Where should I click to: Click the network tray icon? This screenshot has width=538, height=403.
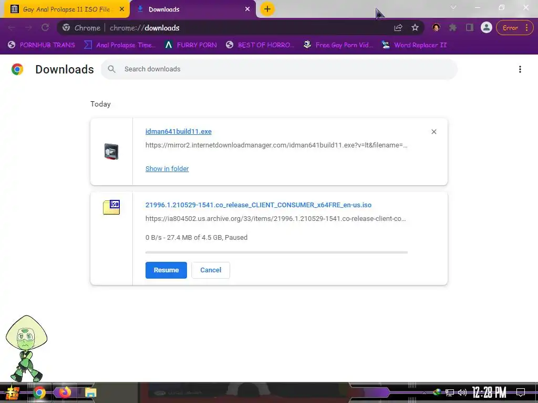click(x=450, y=393)
